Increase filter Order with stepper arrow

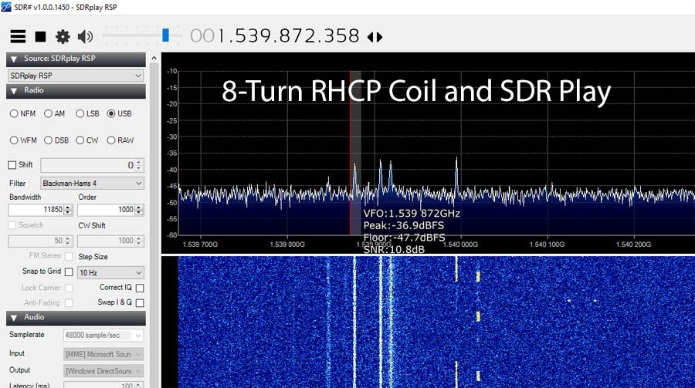click(139, 207)
